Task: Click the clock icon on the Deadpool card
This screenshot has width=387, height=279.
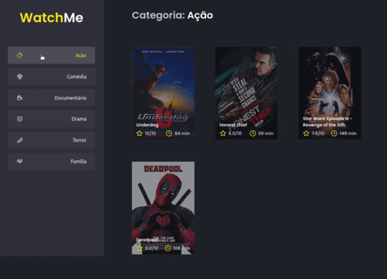Action: pyautogui.click(x=167, y=248)
